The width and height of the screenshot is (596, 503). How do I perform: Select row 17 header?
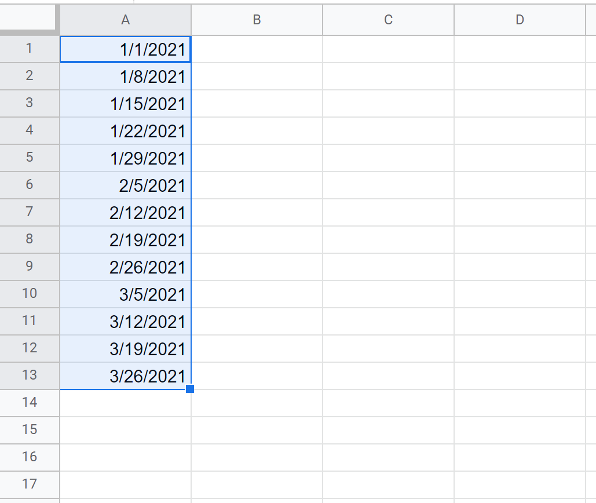tap(30, 484)
